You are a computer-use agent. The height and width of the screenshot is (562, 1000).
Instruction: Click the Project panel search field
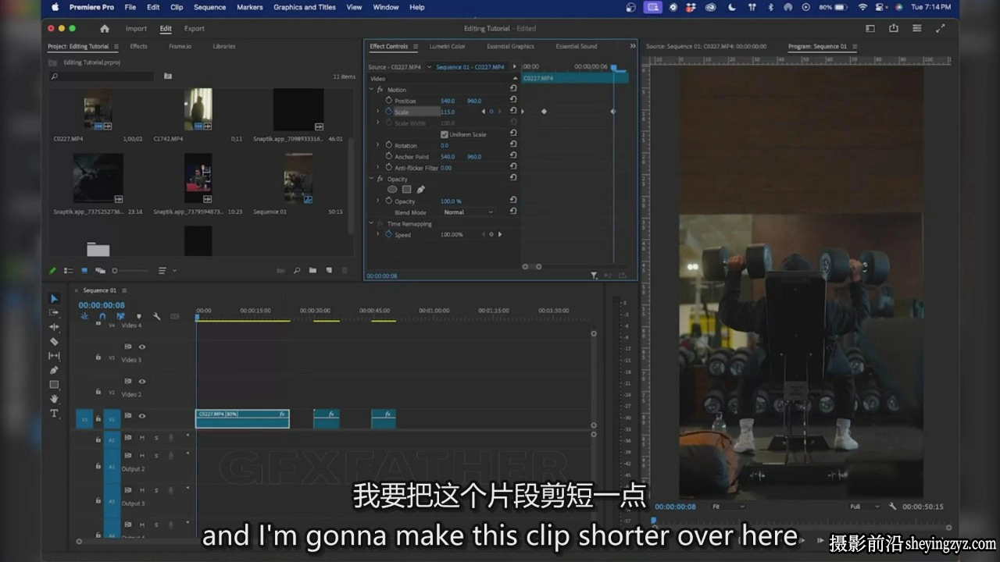(102, 76)
